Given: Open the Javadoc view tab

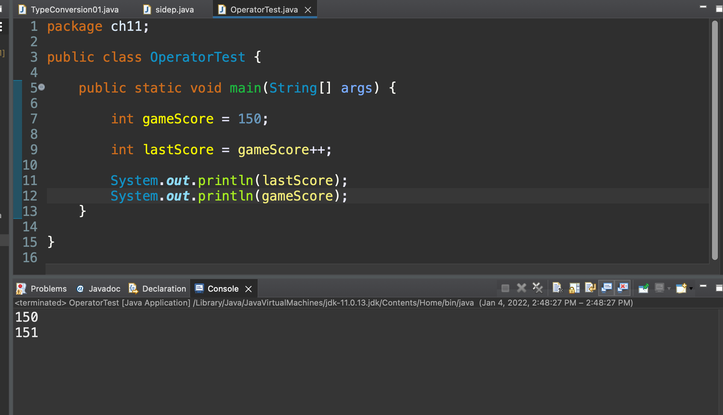Looking at the screenshot, I should tap(104, 289).
